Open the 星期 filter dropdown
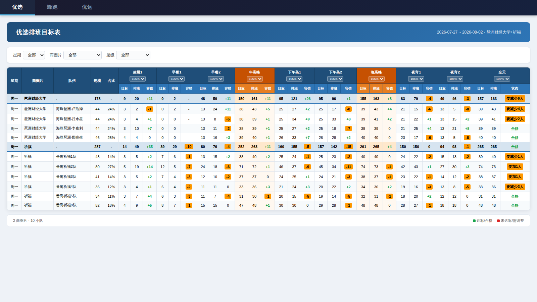The width and height of the screenshot is (537, 302). (34, 55)
